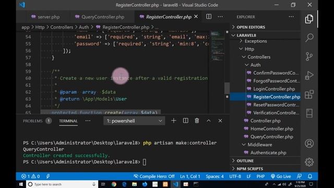334x188 pixels.
Task: Split the terminal pane
Action: (x=186, y=121)
